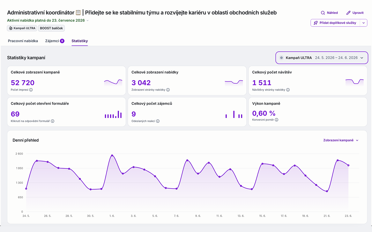Screen dimensions: 372x232
Task: Expand the Aktivní nabídka validity chevron
Action: click(x=88, y=20)
